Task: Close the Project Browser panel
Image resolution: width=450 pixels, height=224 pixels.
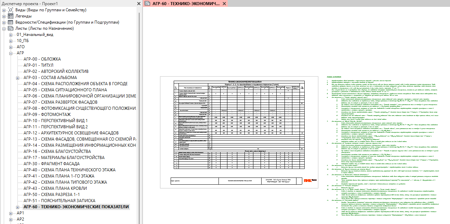Action: pos(138,3)
